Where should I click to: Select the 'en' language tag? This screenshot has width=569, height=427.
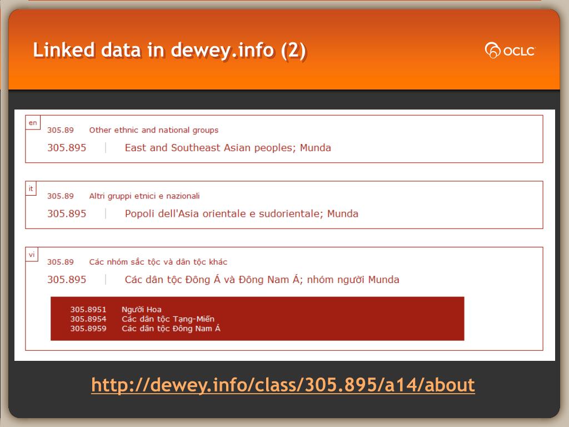pyautogui.click(x=33, y=123)
